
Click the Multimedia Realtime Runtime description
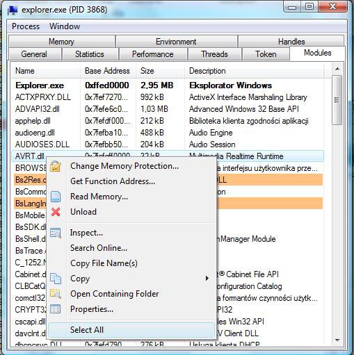coord(236,156)
